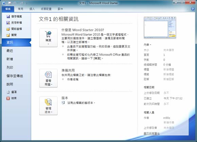Switch to the 郵件 tab

click(60, 9)
